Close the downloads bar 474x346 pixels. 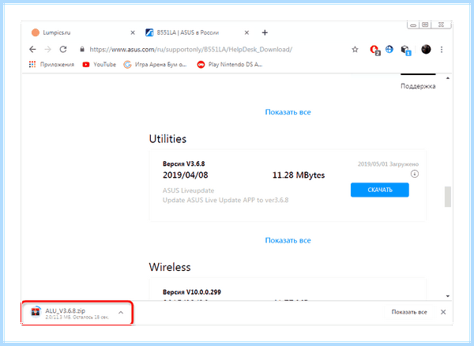click(443, 312)
